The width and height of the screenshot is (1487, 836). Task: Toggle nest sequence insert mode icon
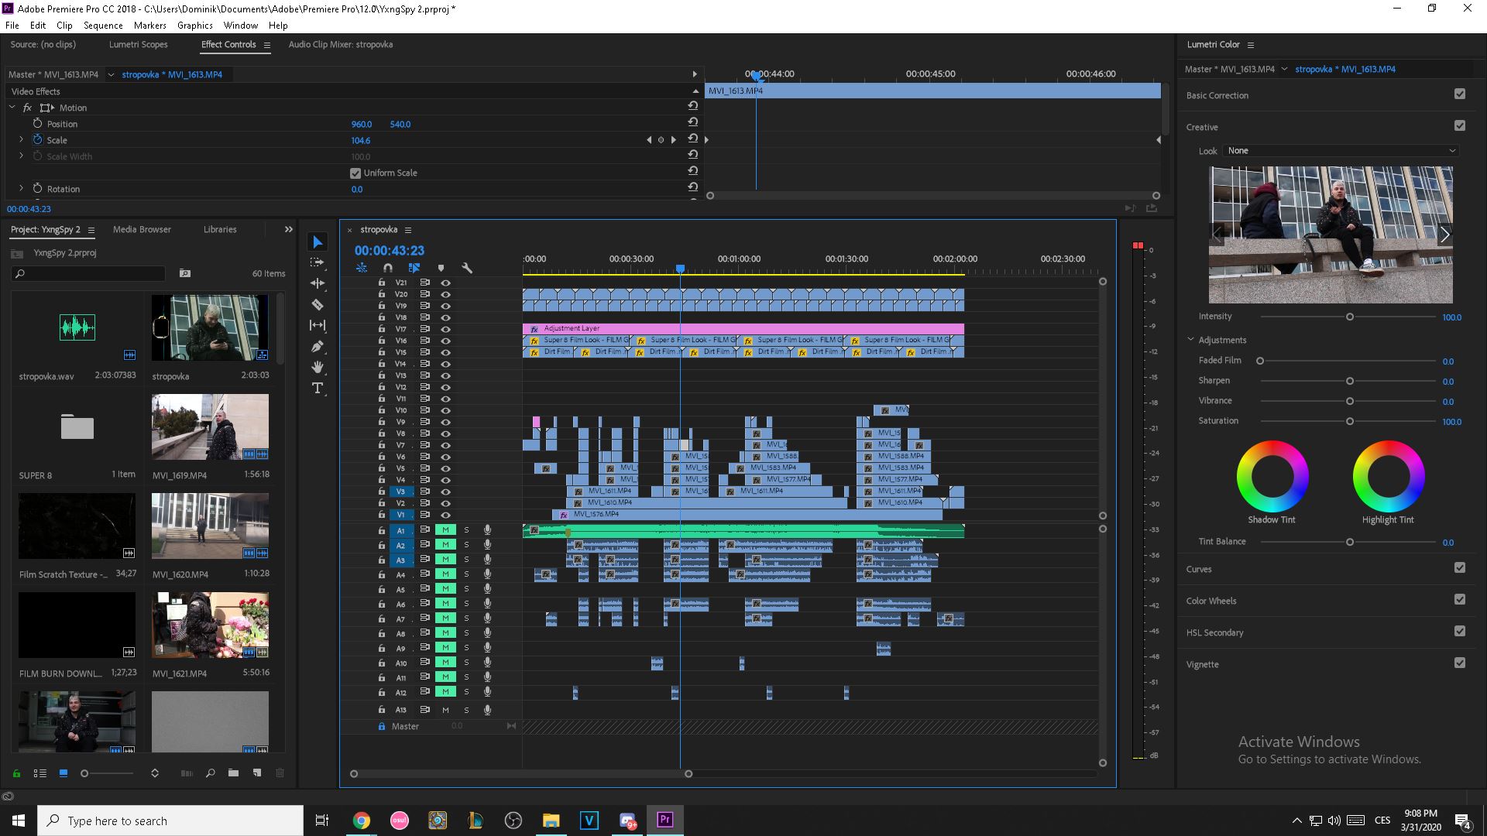coord(362,268)
